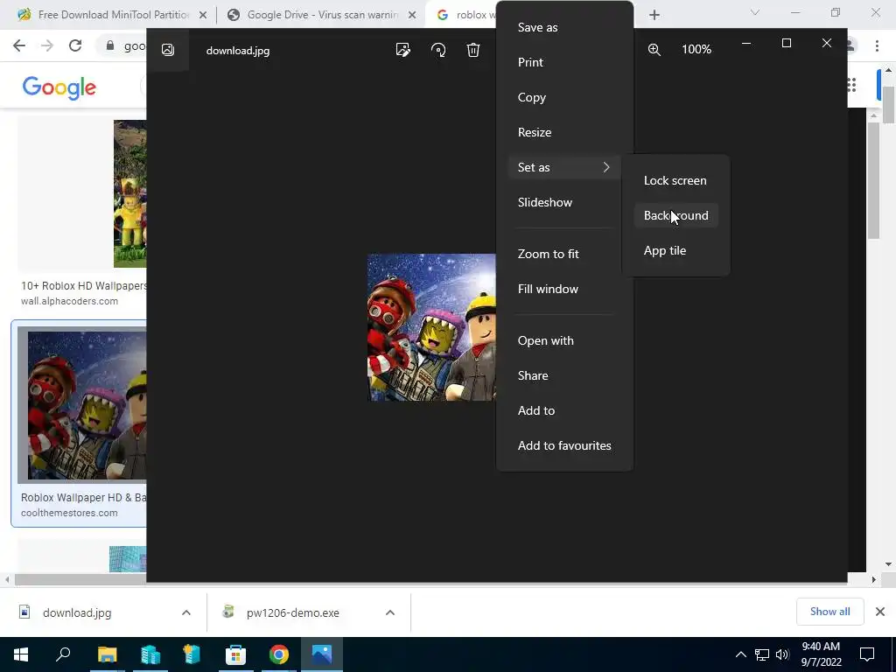Open the Photos collection view icon
The width and height of the screenshot is (896, 672).
167,50
